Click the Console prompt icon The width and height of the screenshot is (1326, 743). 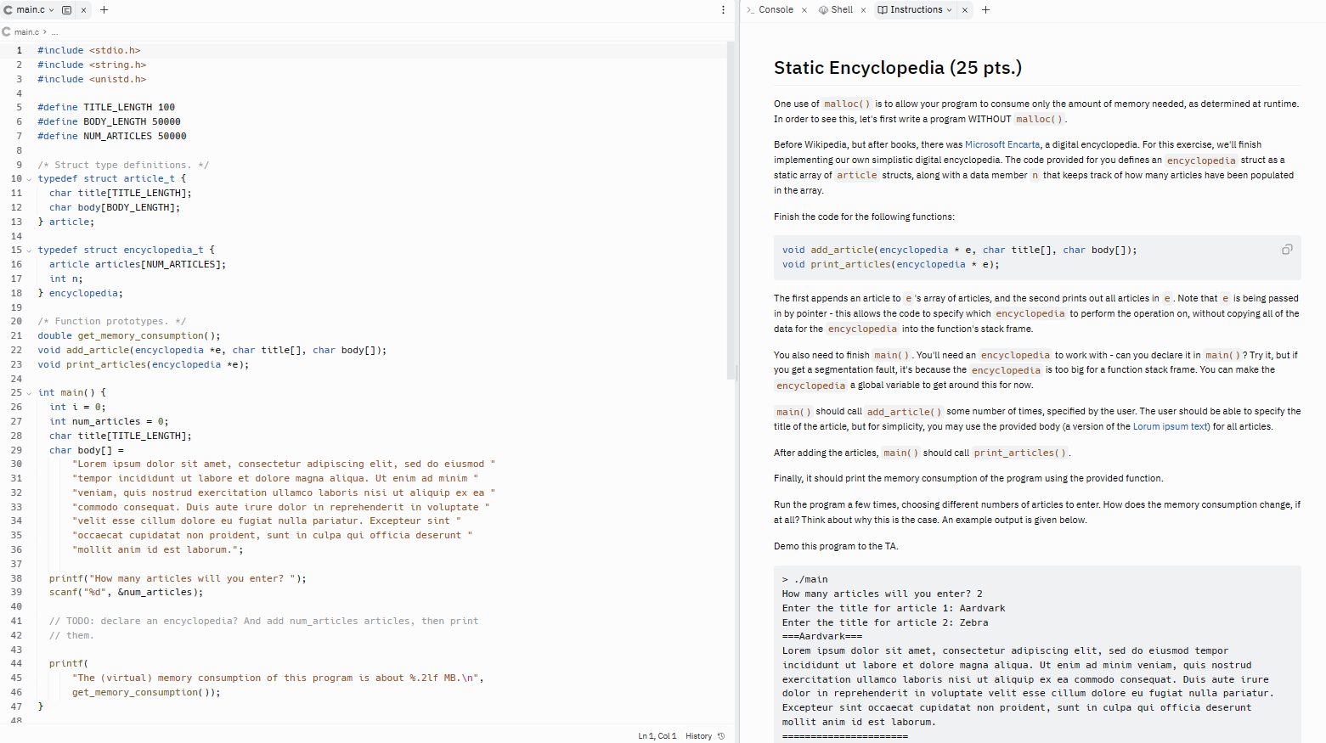[x=751, y=10]
